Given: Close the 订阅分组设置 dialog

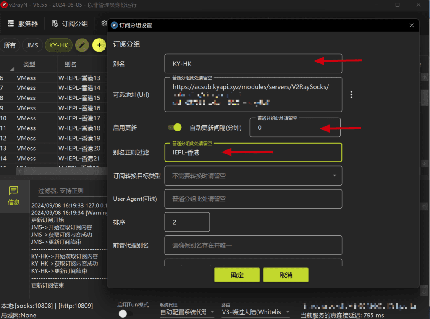Looking at the screenshot, I should point(412,25).
